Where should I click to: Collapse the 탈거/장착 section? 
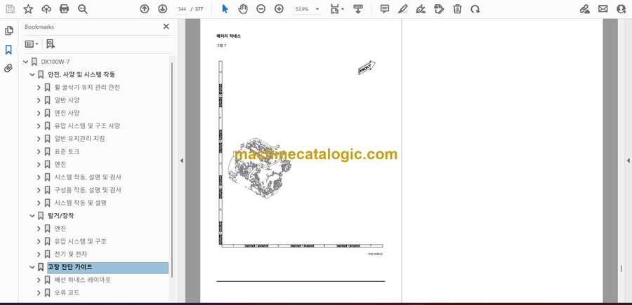pos(32,216)
